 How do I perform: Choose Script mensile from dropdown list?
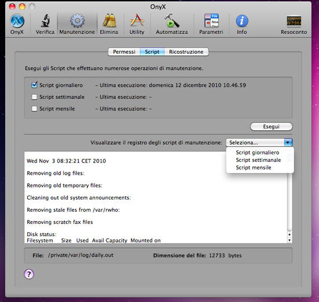tap(253, 168)
